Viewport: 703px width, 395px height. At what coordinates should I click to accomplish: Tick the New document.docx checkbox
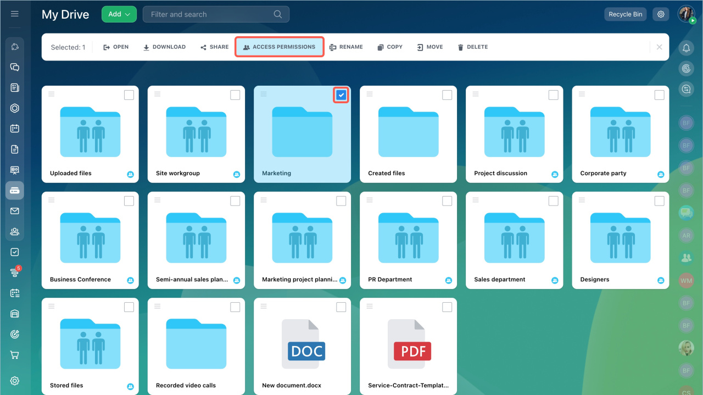point(341,307)
